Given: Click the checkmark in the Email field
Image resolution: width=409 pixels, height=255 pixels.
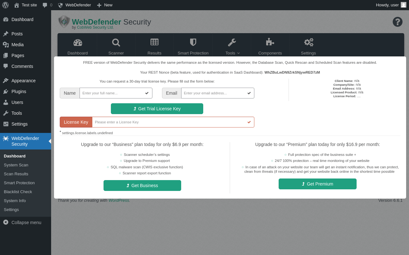Looking at the screenshot, I should pyautogui.click(x=249, y=93).
